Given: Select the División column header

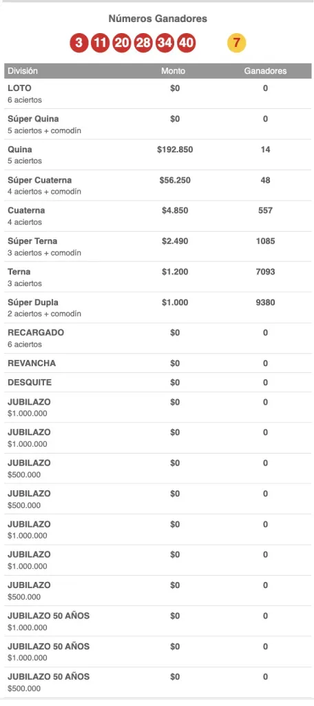Looking at the screenshot, I should (23, 71).
